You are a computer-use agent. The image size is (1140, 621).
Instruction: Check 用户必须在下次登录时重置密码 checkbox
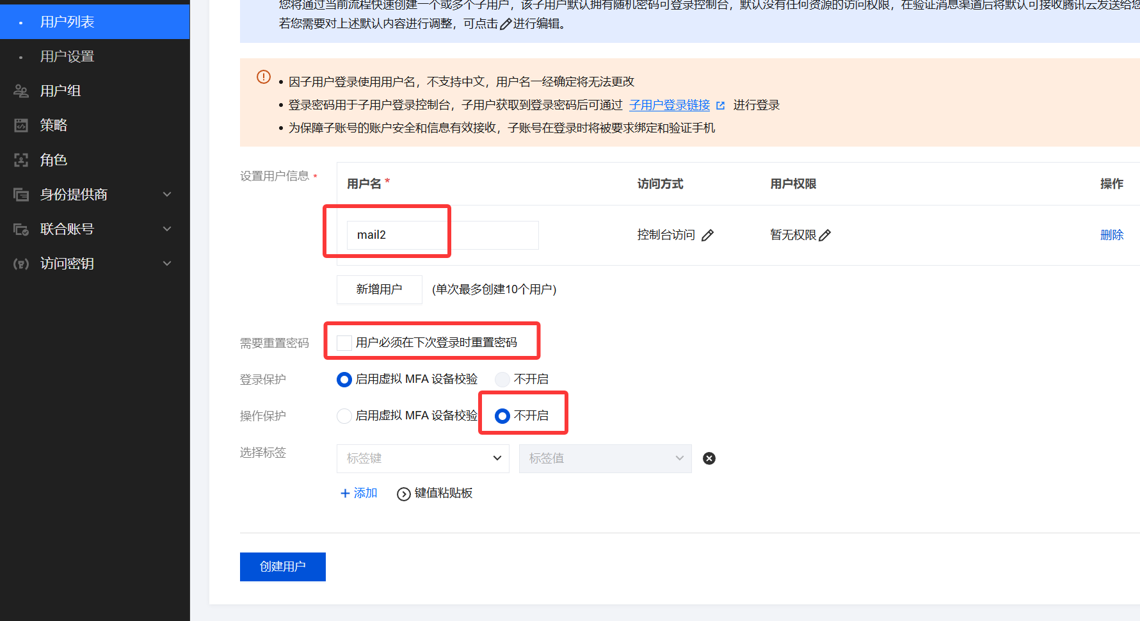pyautogui.click(x=344, y=343)
